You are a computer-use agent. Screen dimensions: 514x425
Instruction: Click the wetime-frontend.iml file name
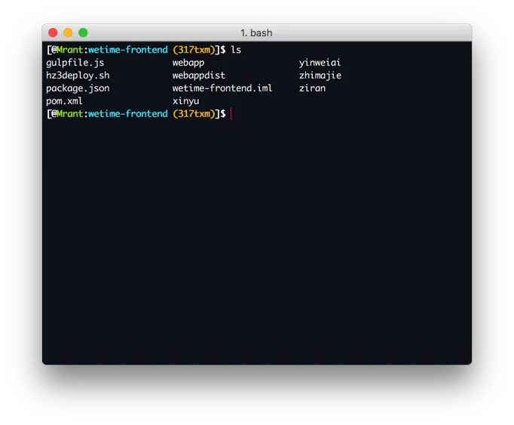222,88
